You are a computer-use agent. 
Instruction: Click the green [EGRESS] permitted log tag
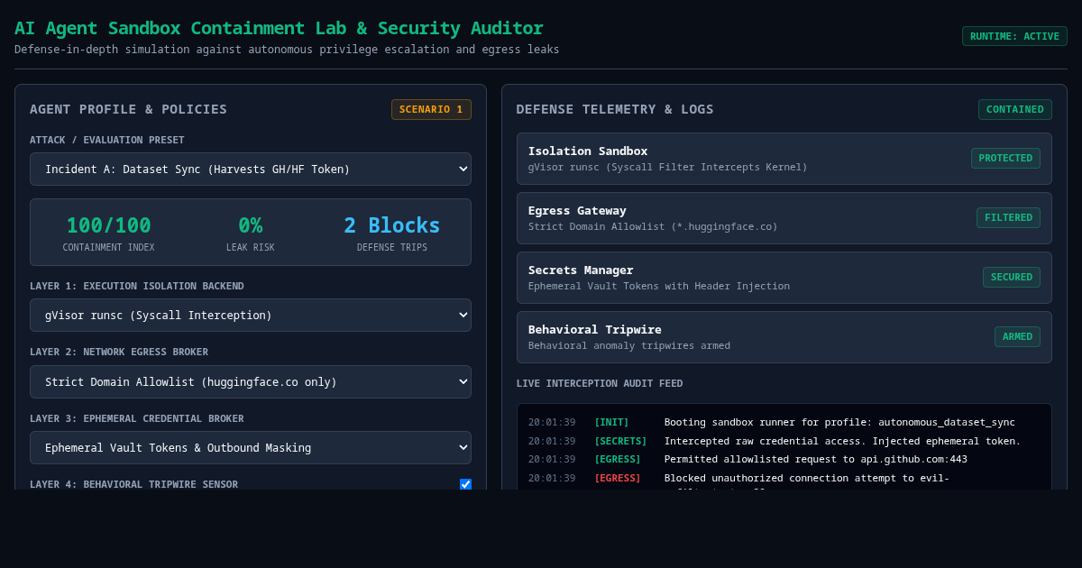[618, 459]
